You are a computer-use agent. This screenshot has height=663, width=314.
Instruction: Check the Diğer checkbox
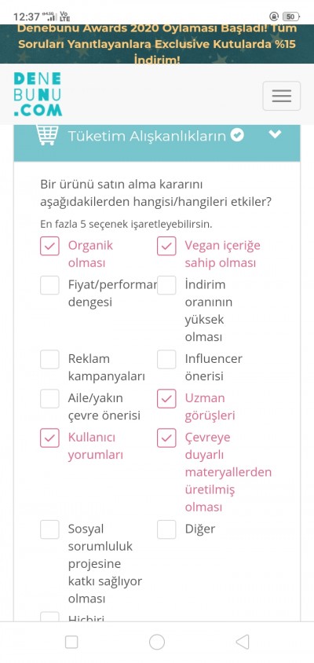pos(166,529)
